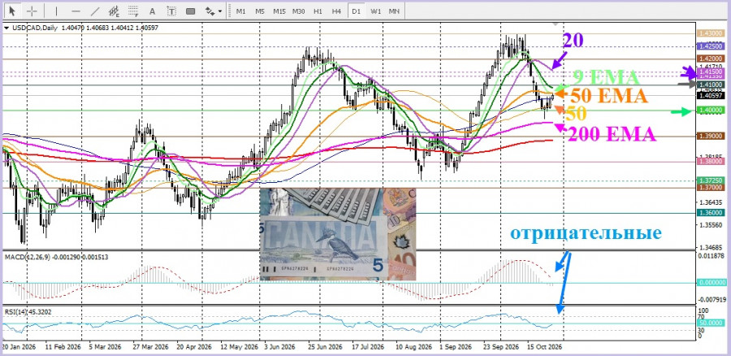Viewport: 731px width, 356px height.
Task: Click the 23 Sep 2026 date label
Action: pos(502,348)
